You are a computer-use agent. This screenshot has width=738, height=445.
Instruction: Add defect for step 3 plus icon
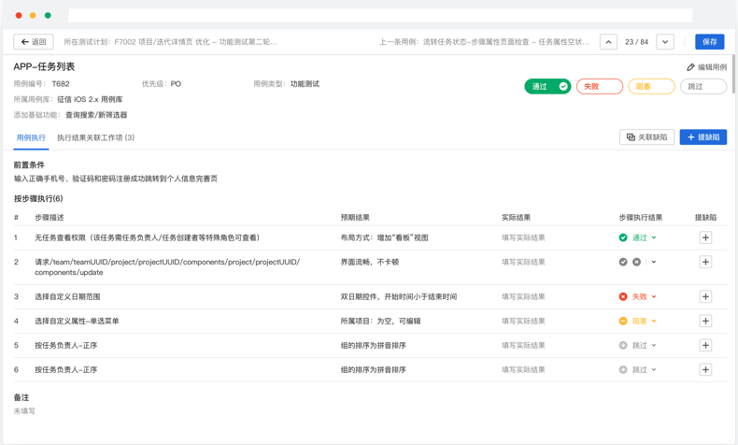705,296
